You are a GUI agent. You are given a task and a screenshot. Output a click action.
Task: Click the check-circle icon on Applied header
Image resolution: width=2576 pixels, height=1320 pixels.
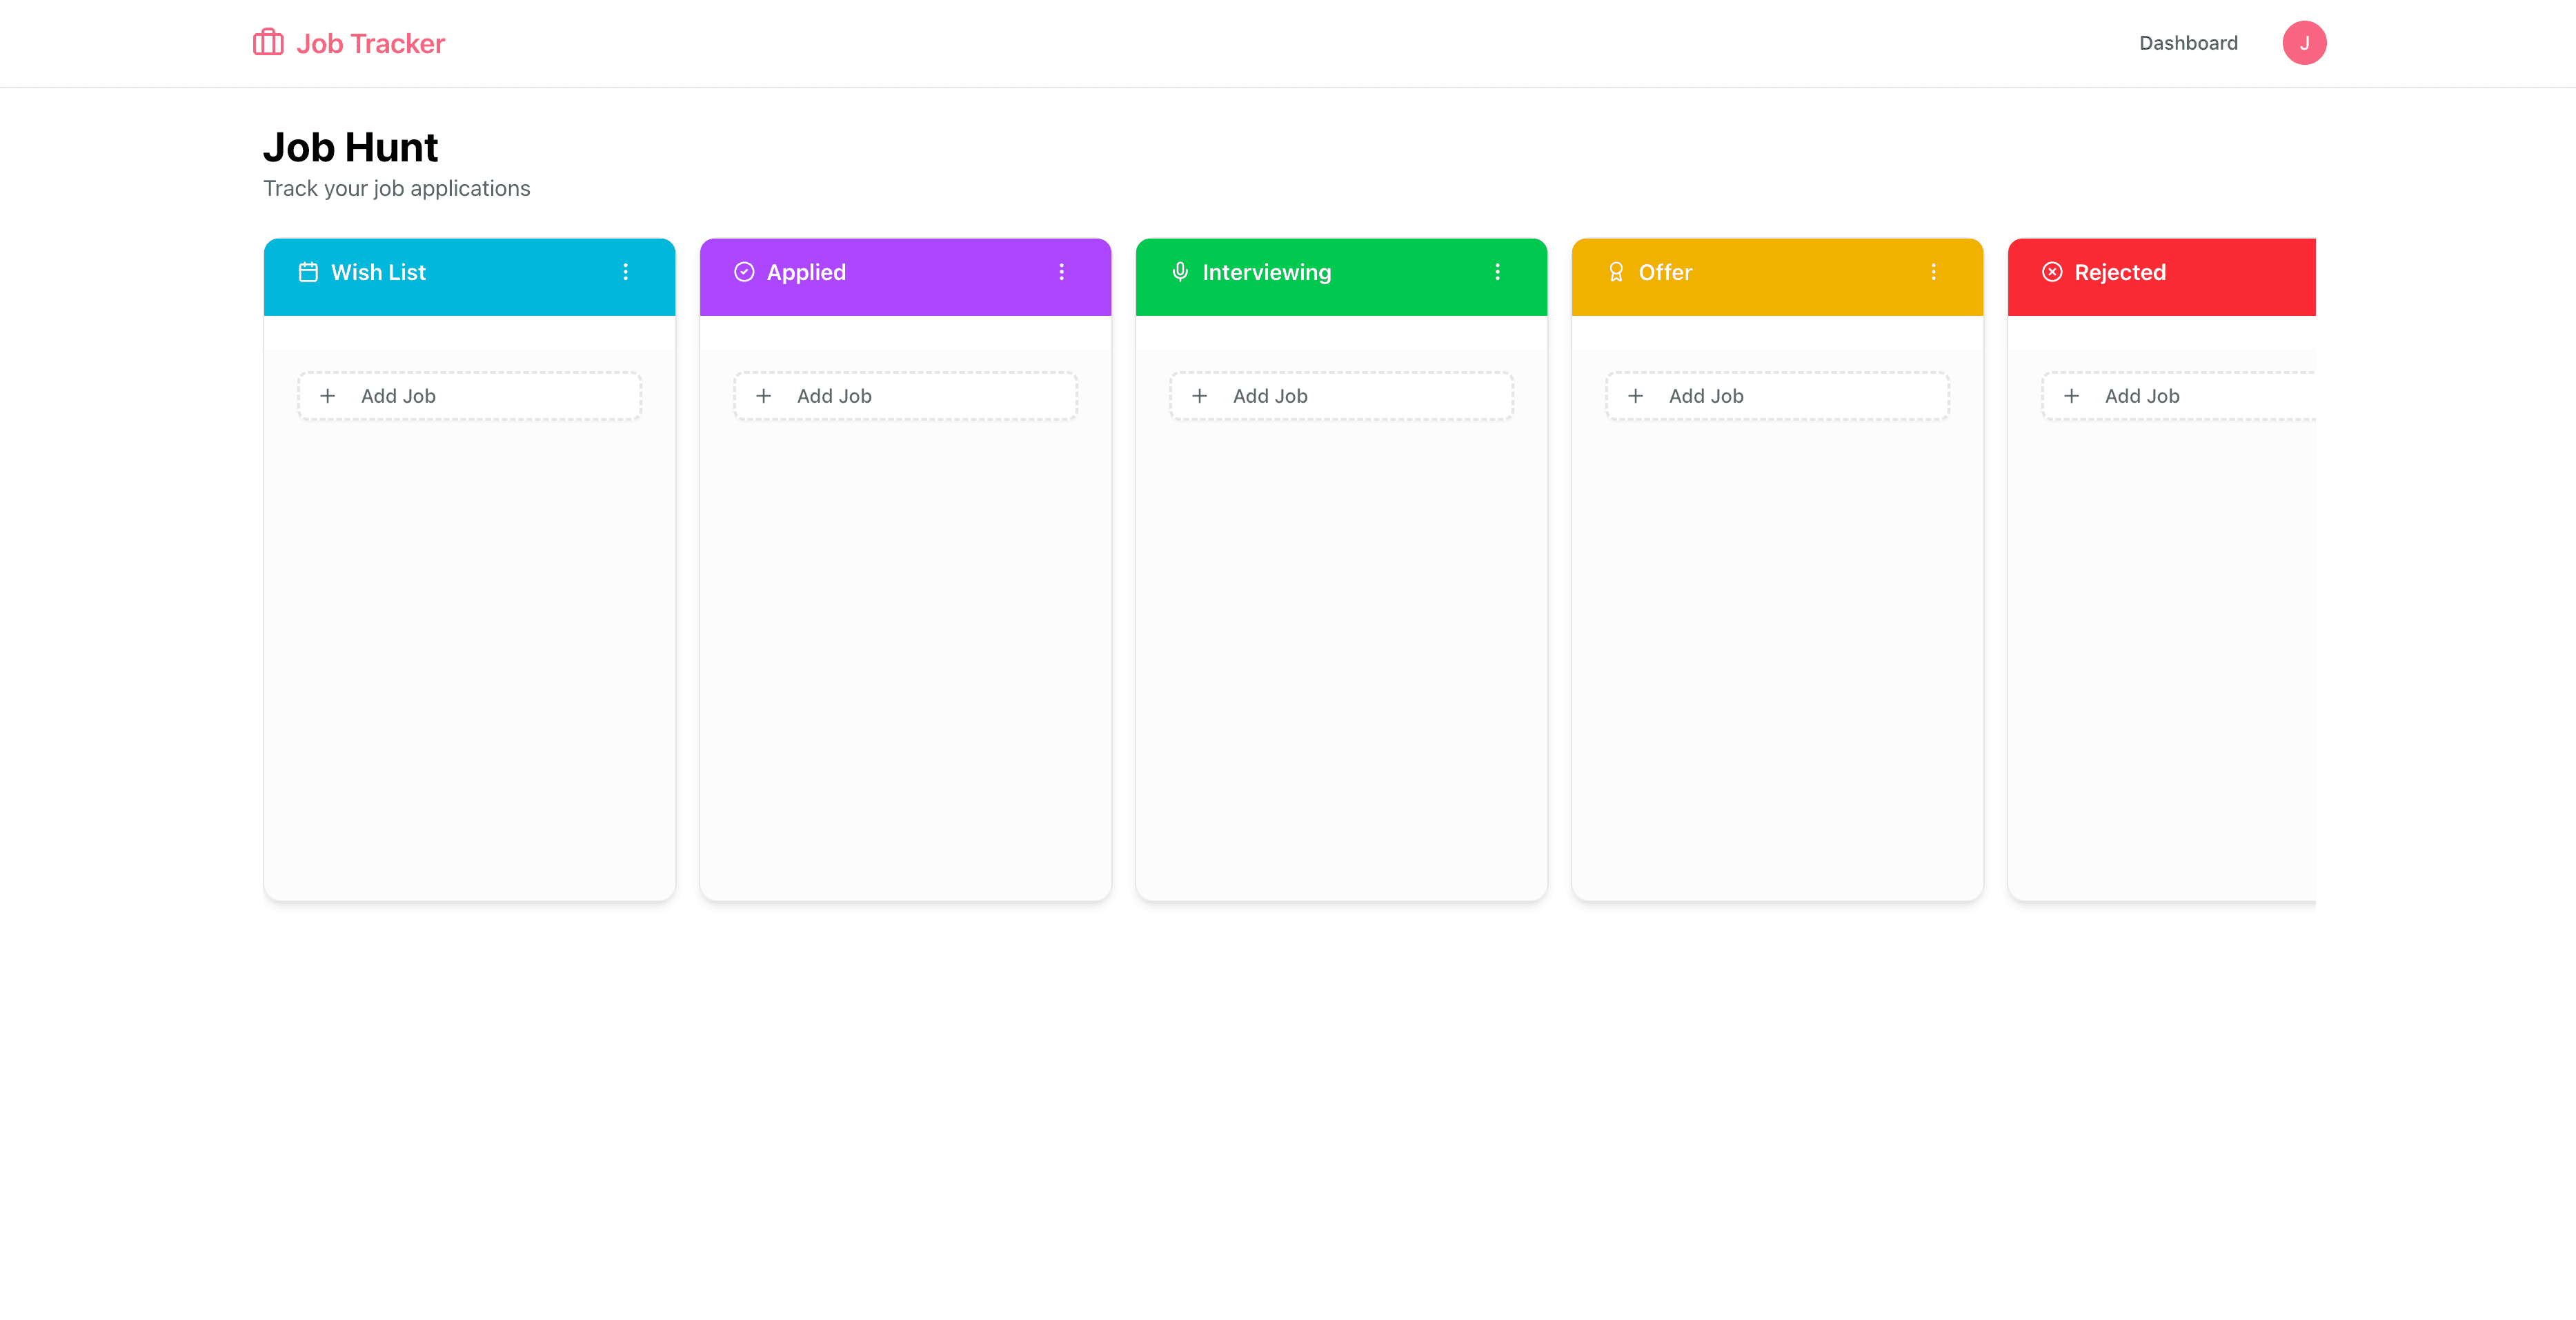coord(744,271)
